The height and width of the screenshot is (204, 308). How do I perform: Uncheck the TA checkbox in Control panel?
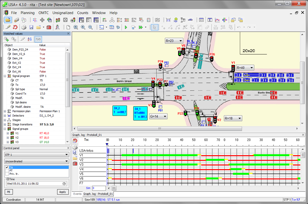tap(7, 167)
